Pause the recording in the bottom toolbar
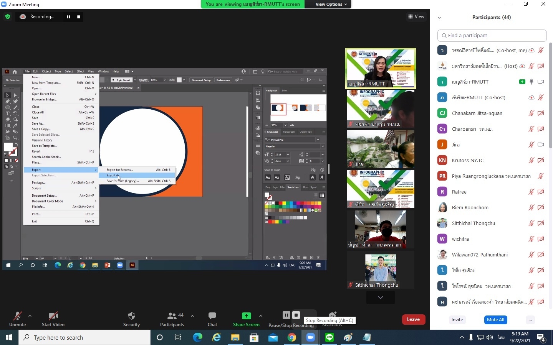The image size is (553, 345). point(286,315)
